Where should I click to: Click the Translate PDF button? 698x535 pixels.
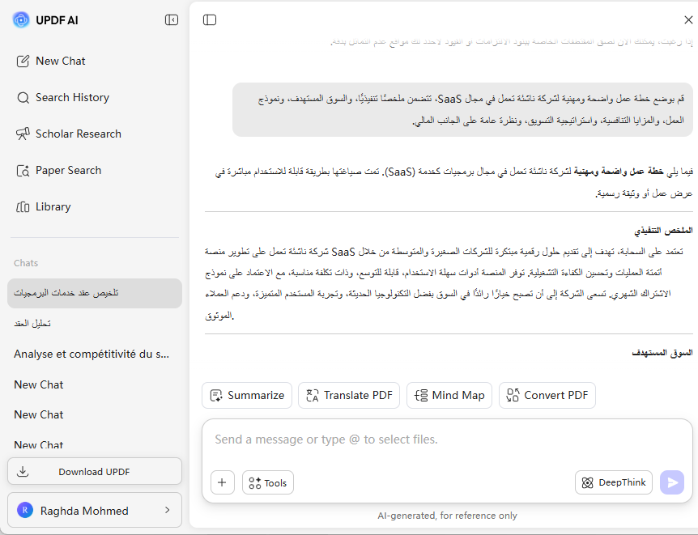[x=349, y=395]
